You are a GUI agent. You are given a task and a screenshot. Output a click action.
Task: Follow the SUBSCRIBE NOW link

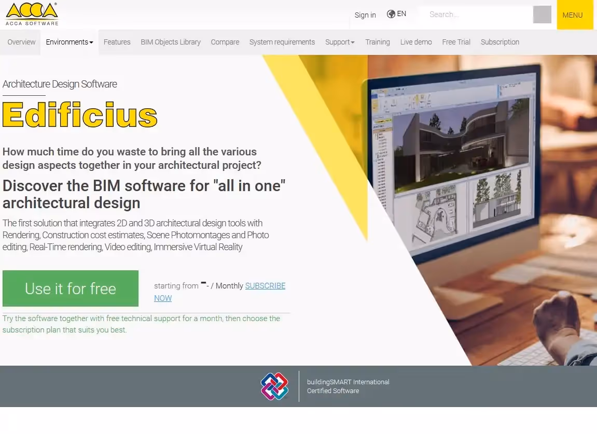[x=265, y=285]
